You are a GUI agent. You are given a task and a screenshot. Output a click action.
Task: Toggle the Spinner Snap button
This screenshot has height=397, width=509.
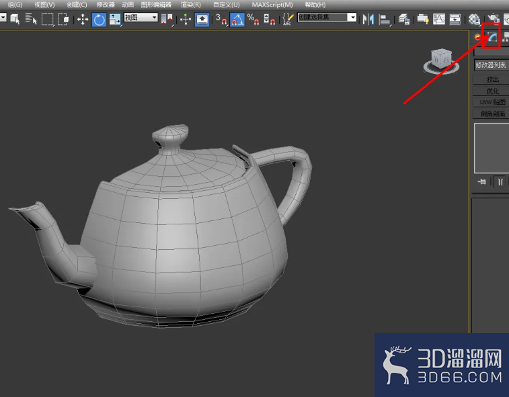269,19
